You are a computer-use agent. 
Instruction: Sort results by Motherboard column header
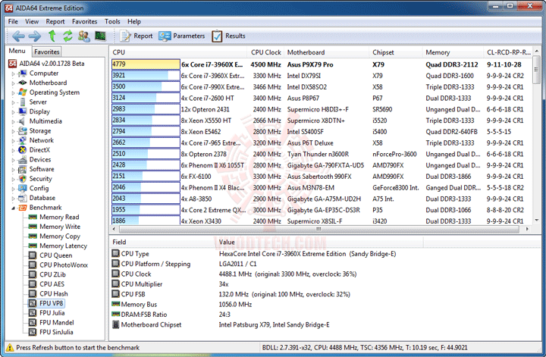326,52
